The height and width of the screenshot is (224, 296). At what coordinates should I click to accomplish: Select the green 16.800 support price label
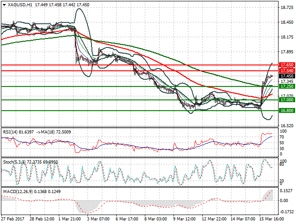tap(286, 111)
